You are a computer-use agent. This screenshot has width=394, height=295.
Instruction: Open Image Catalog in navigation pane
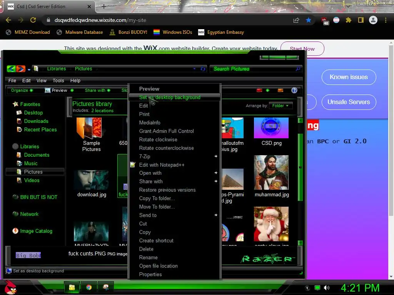click(32, 231)
